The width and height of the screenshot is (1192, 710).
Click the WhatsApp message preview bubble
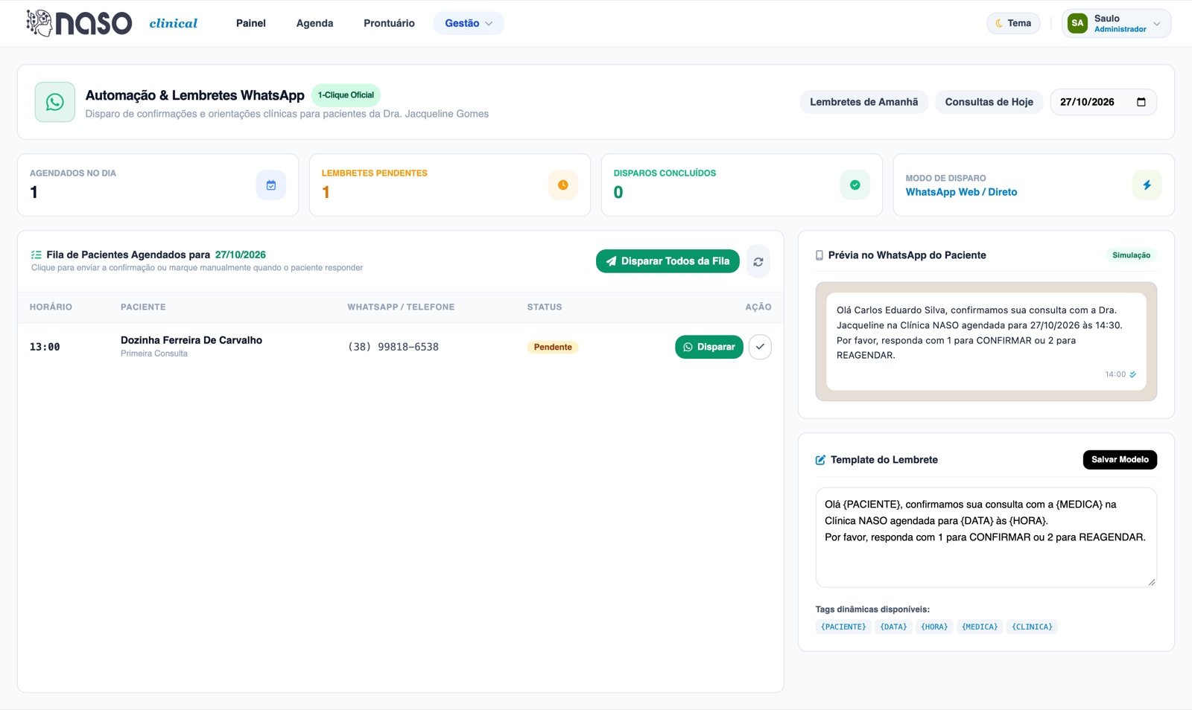pyautogui.click(x=986, y=342)
